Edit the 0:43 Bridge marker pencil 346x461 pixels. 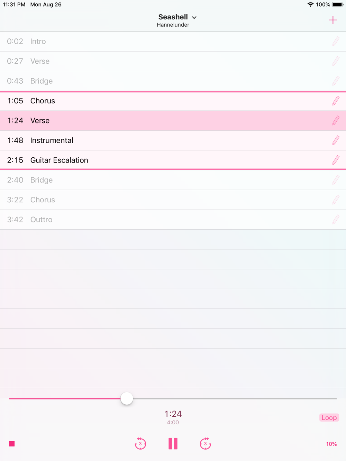point(336,81)
